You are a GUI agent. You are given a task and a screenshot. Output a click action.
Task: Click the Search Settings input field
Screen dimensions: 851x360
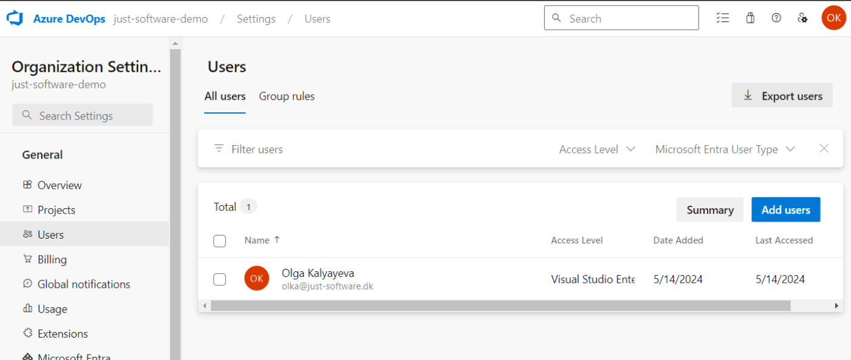click(82, 115)
